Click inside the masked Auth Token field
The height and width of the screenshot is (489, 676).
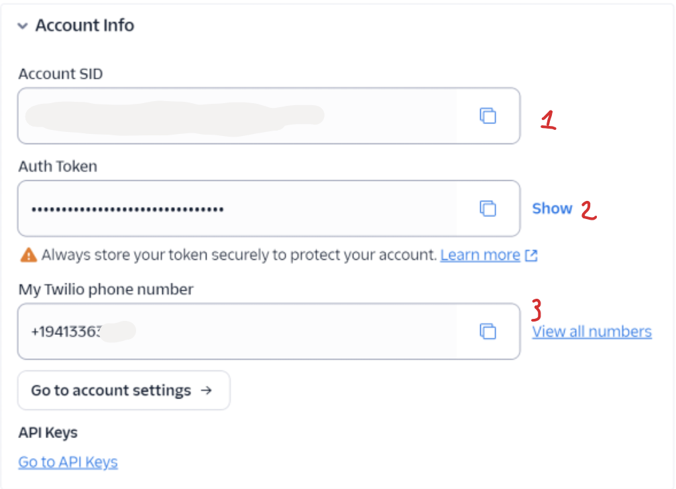pyautogui.click(x=235, y=209)
